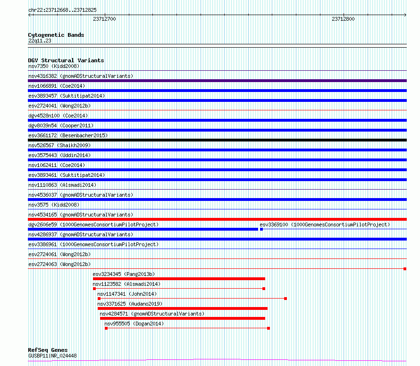
Task: Click the red nsv4534165 variant bar
Action: [217, 219]
